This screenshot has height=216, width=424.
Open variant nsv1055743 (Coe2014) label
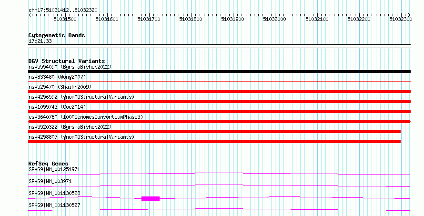(57, 107)
